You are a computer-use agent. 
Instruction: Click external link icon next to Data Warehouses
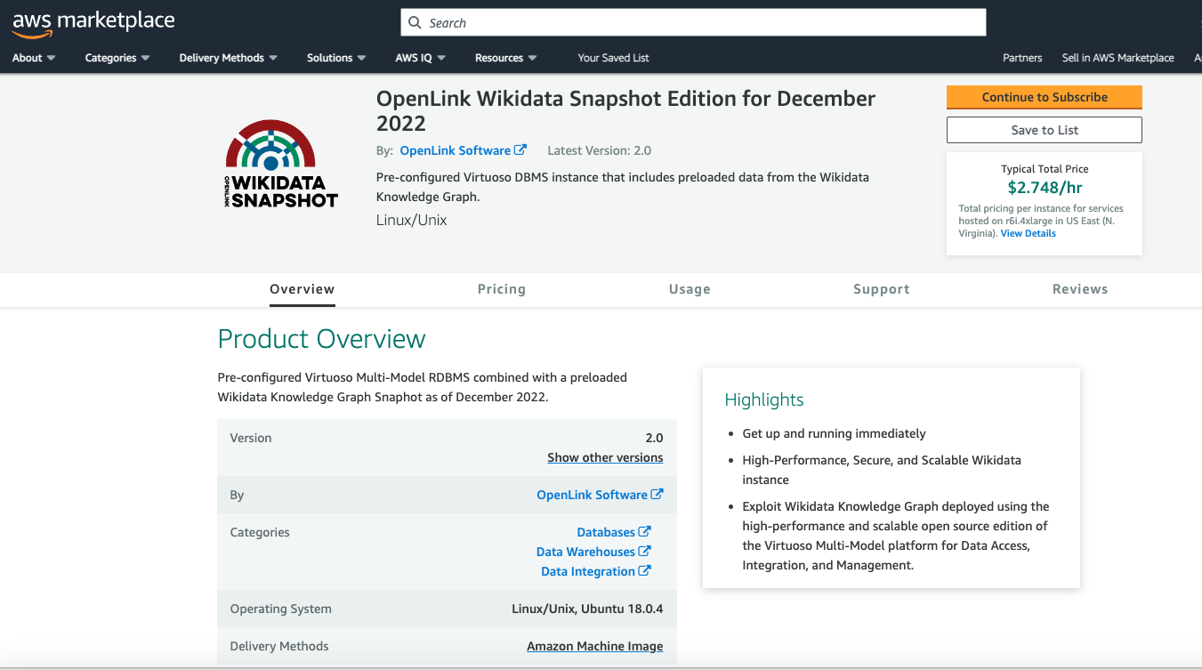(x=645, y=552)
